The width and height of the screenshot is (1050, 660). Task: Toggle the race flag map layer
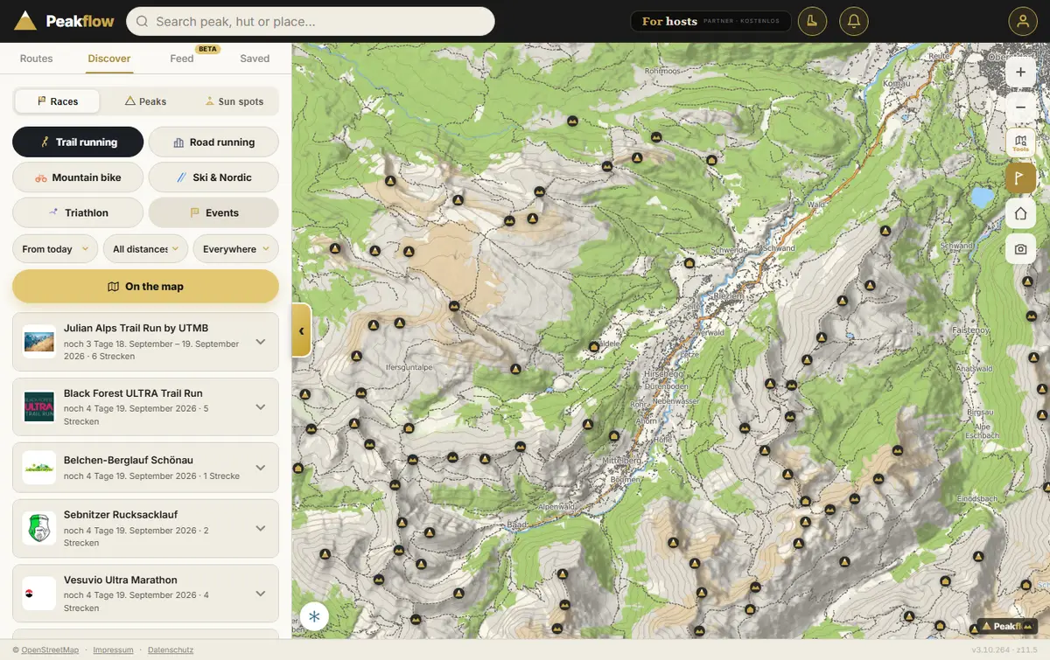click(1020, 178)
